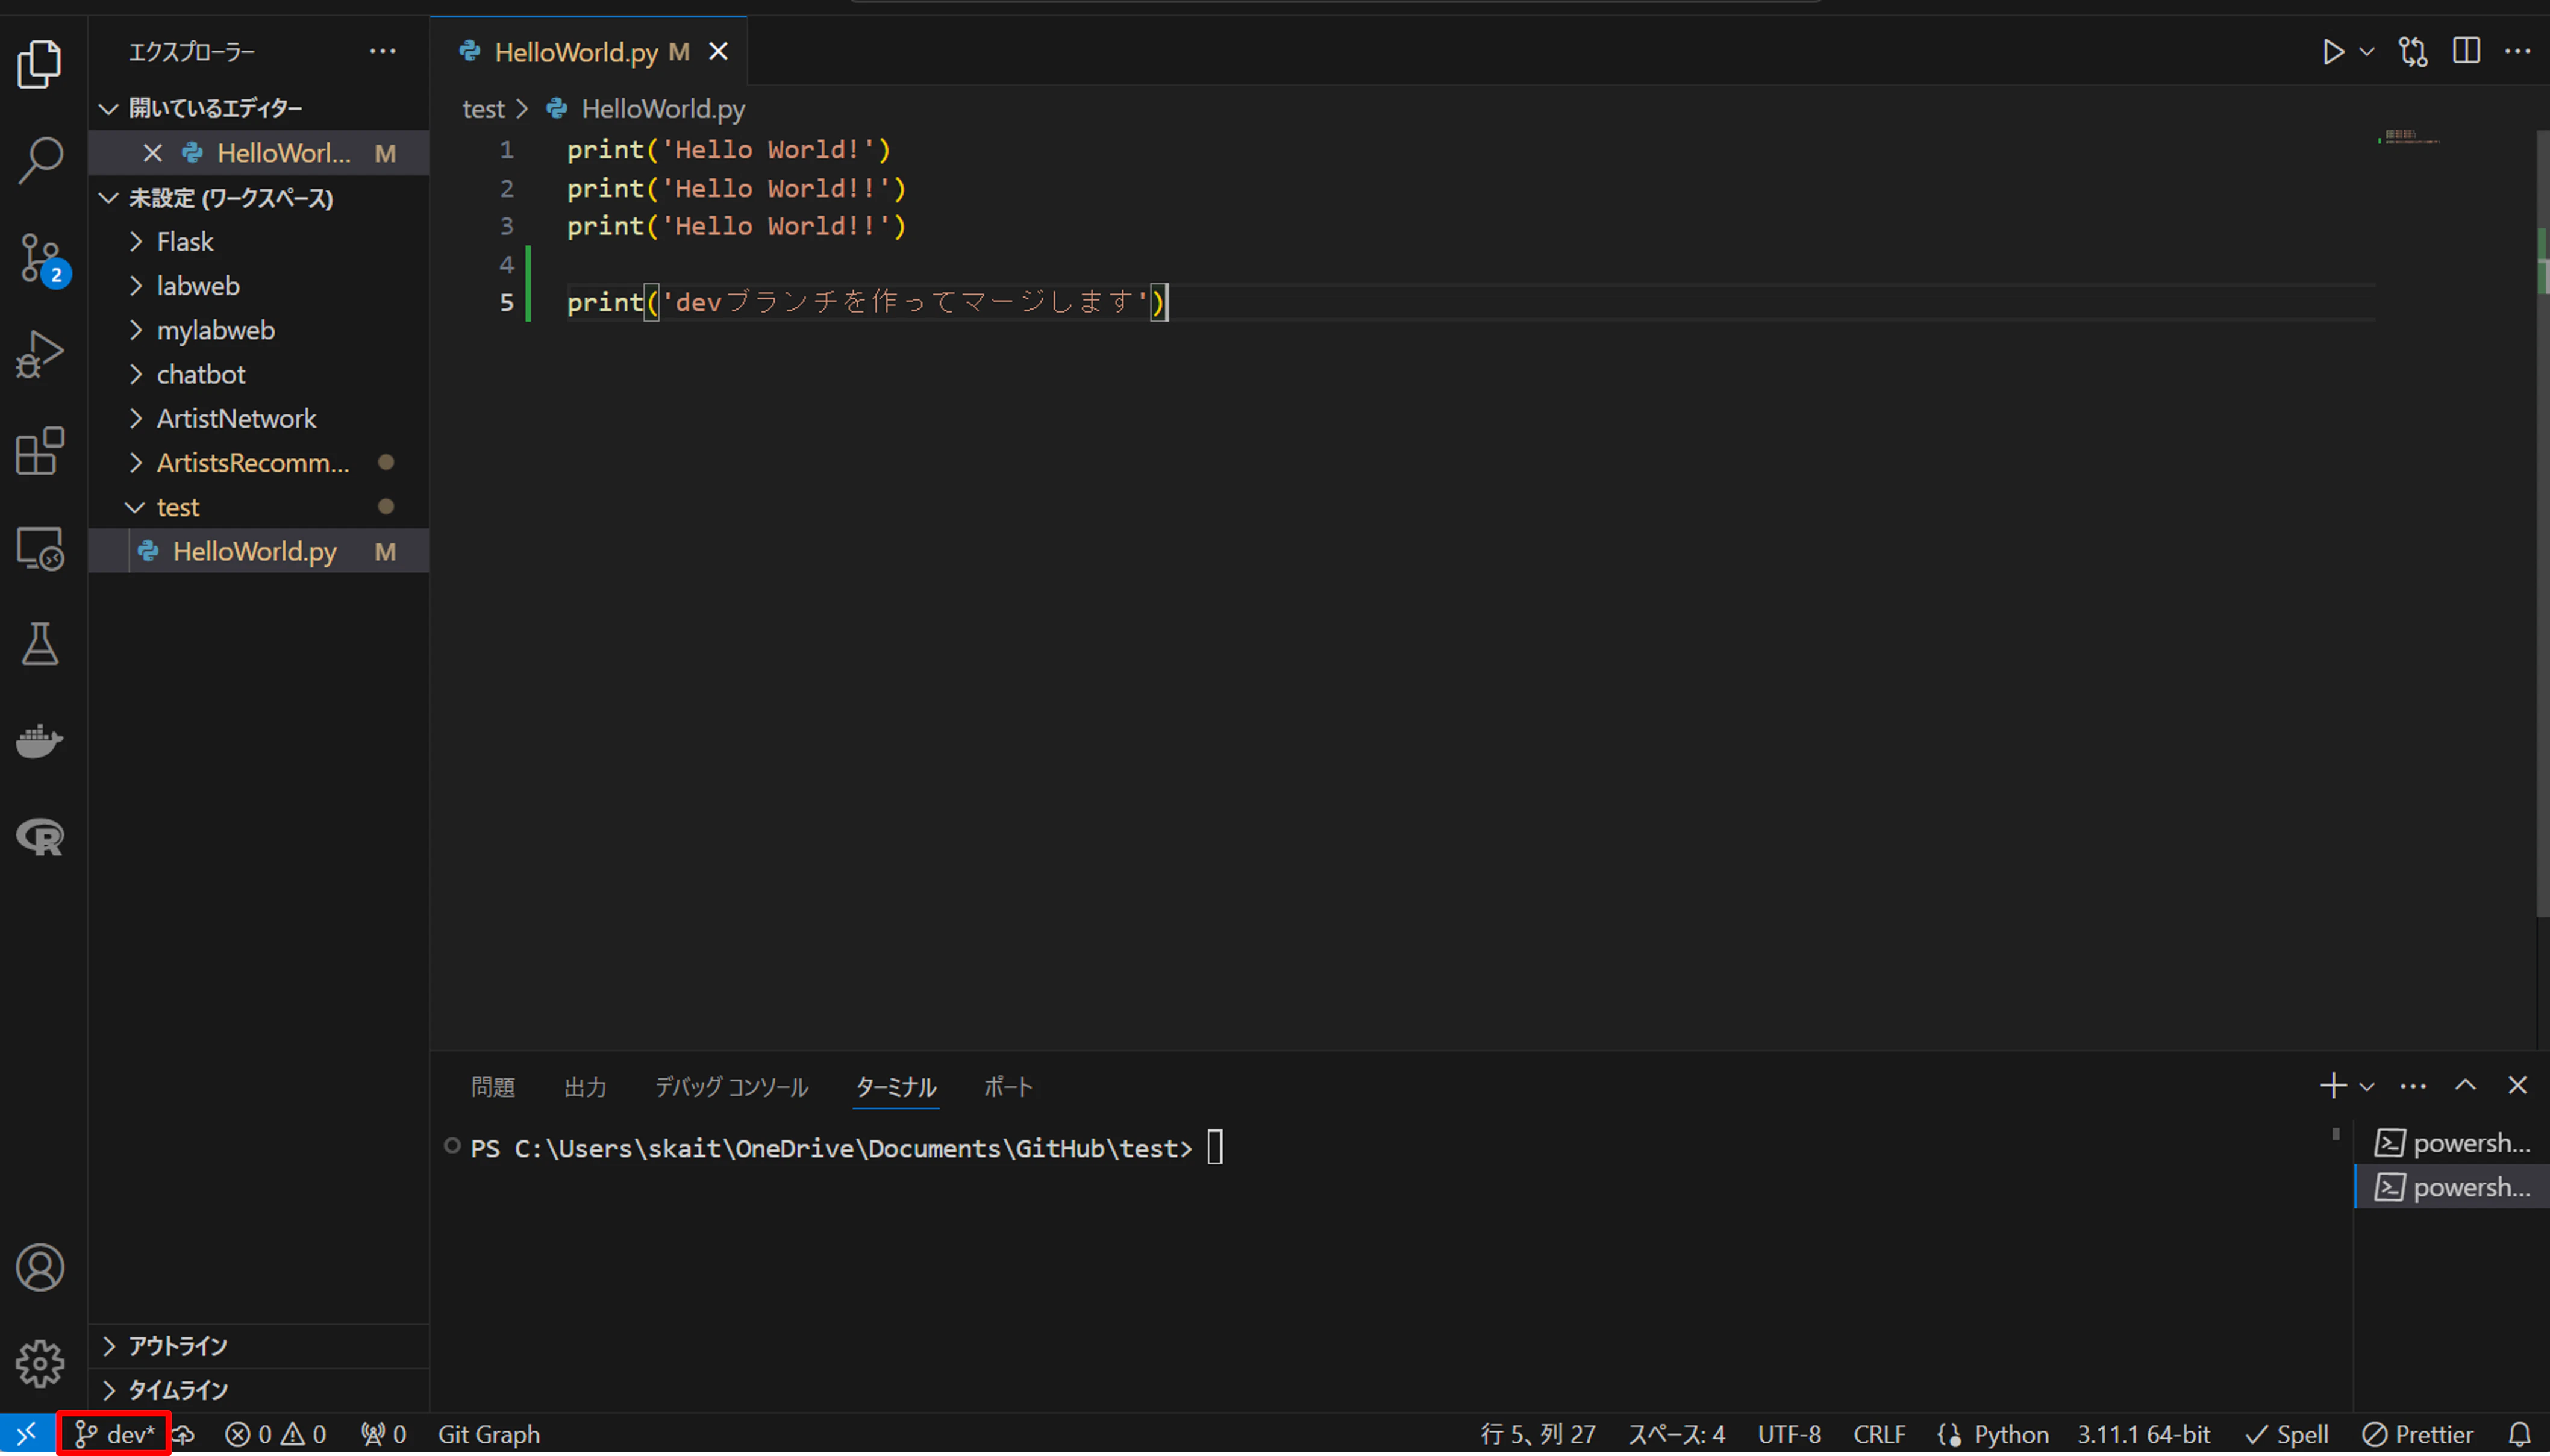Expand the Timeline section
Screen dimensions: 2550x1456
pyautogui.click(x=258, y=1390)
